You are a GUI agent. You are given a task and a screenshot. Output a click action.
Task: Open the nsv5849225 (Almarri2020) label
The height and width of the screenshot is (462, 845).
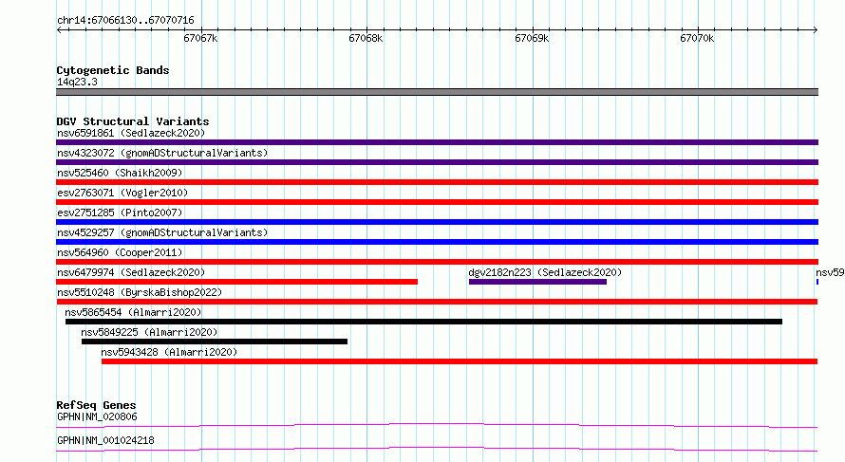pos(149,332)
